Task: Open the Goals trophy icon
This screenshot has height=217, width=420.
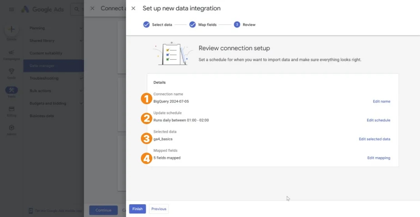Action: click(11, 71)
